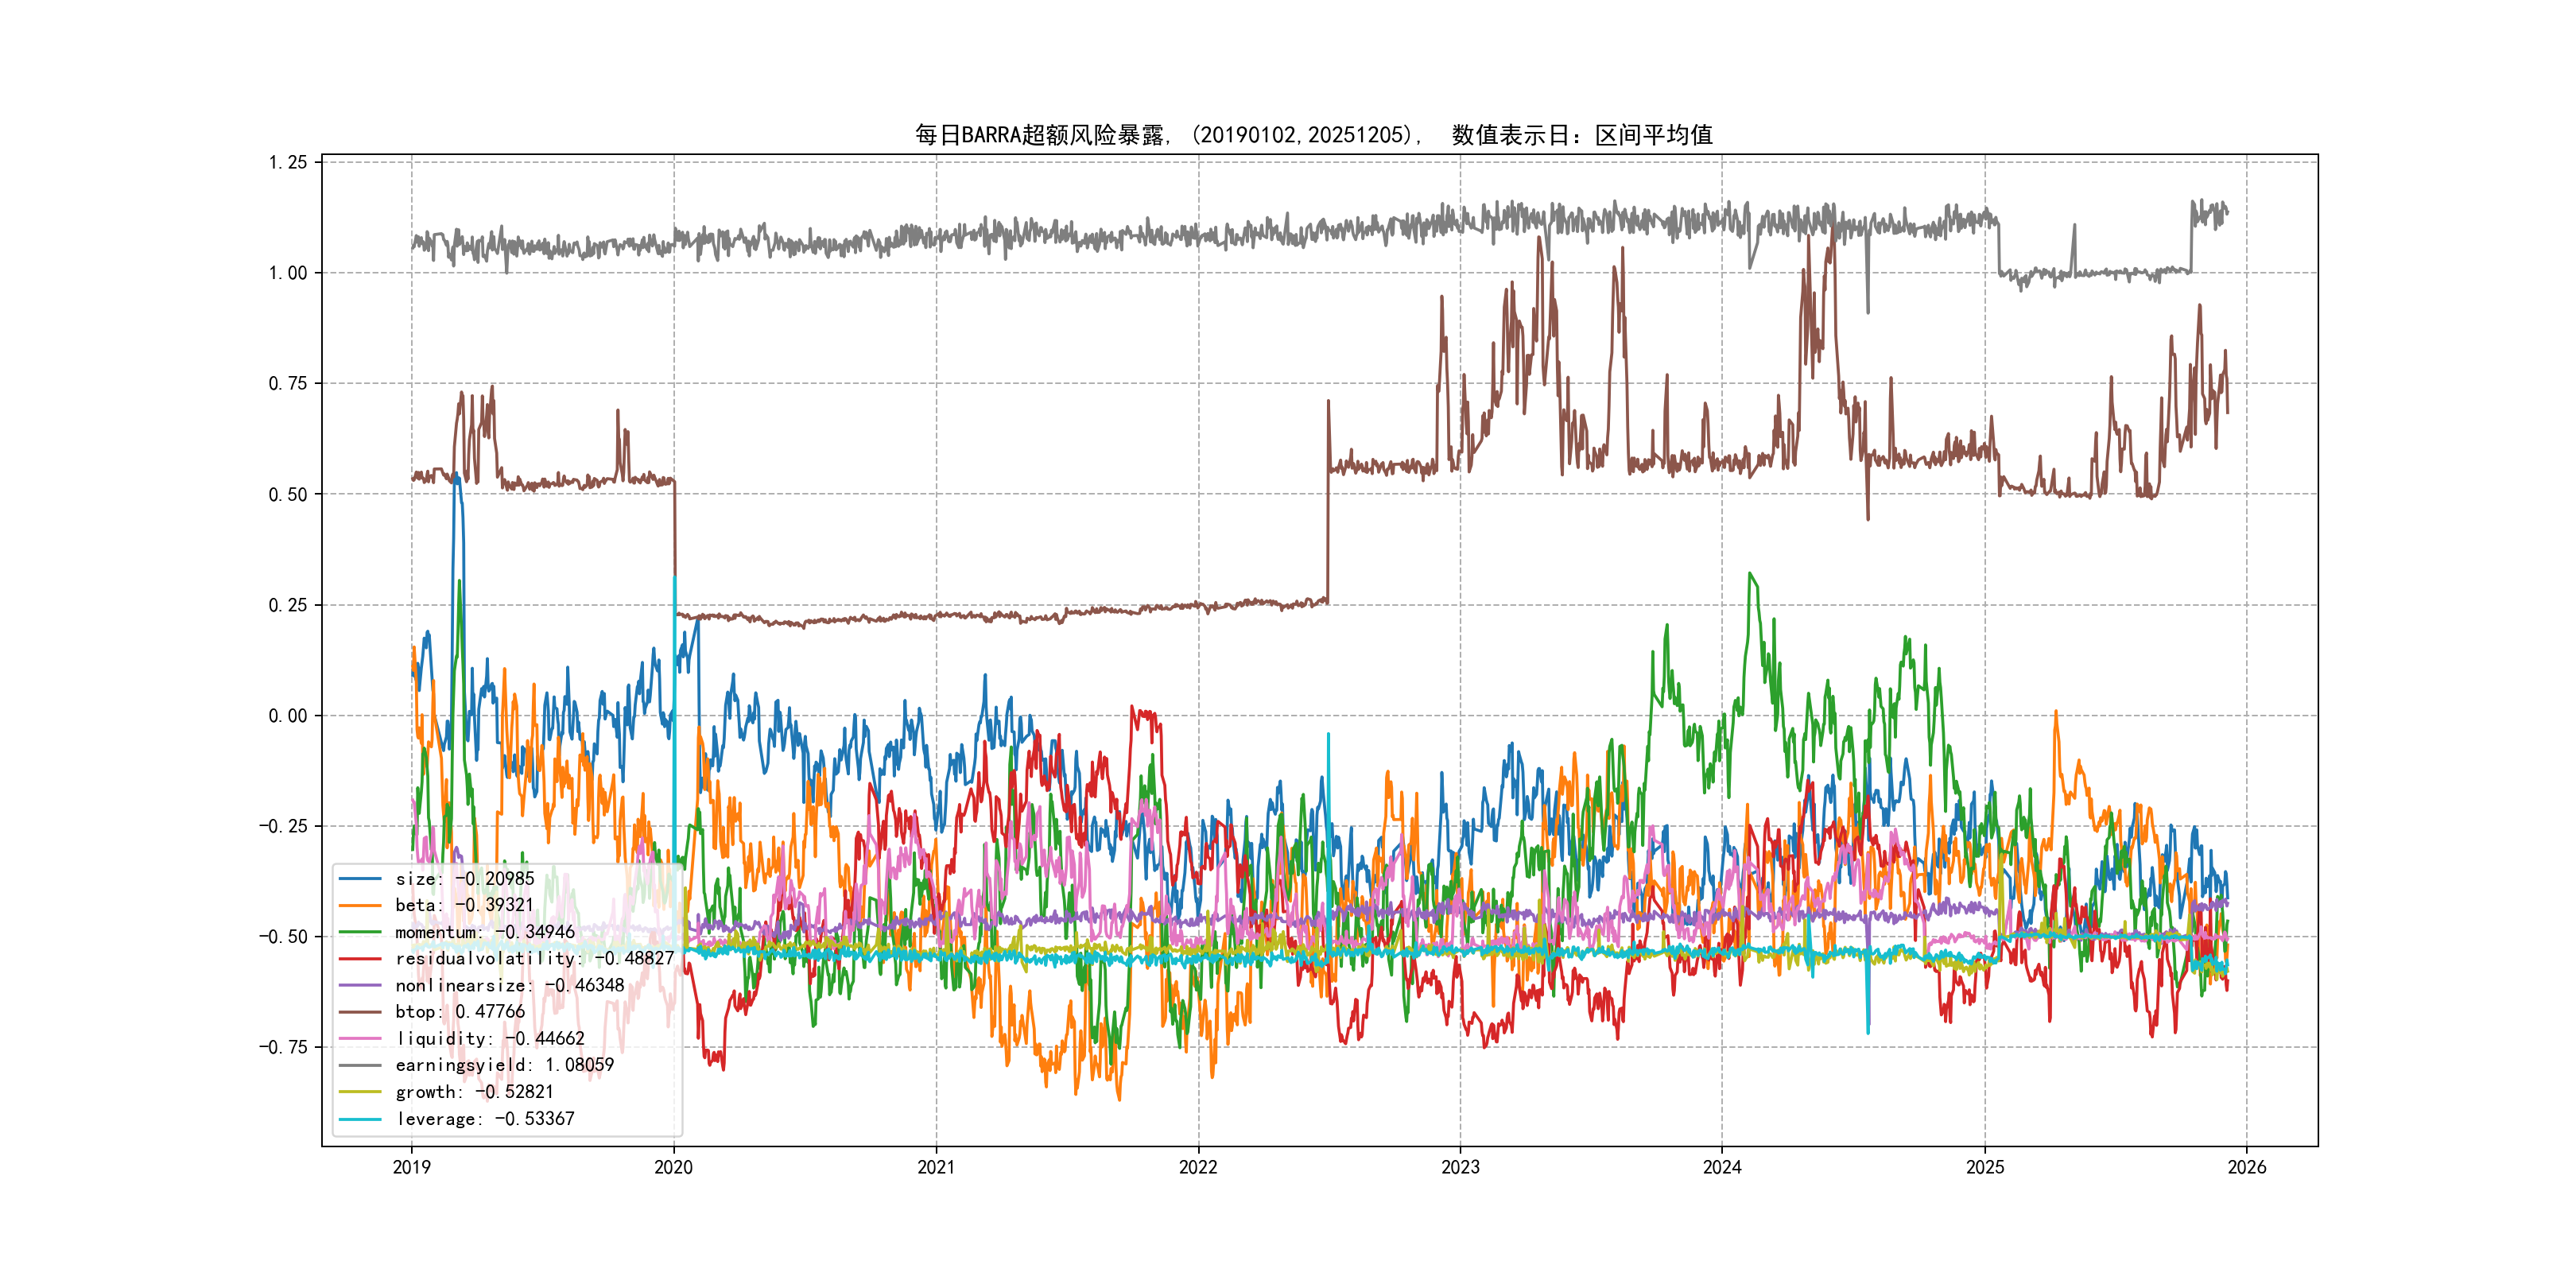Select the 'leverage: -0.53367' legend label
Viewport: 2576px width, 1288px height.
point(485,1119)
